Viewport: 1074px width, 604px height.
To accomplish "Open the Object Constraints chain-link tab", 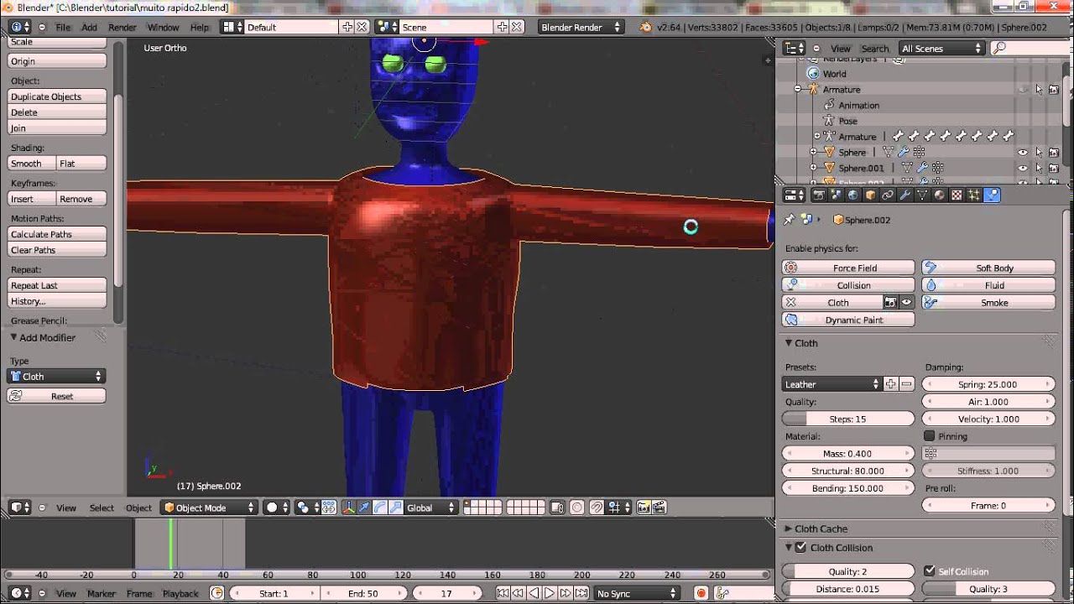I will click(x=888, y=195).
